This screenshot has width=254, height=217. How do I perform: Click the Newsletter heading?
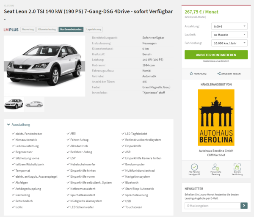[x=194, y=189]
